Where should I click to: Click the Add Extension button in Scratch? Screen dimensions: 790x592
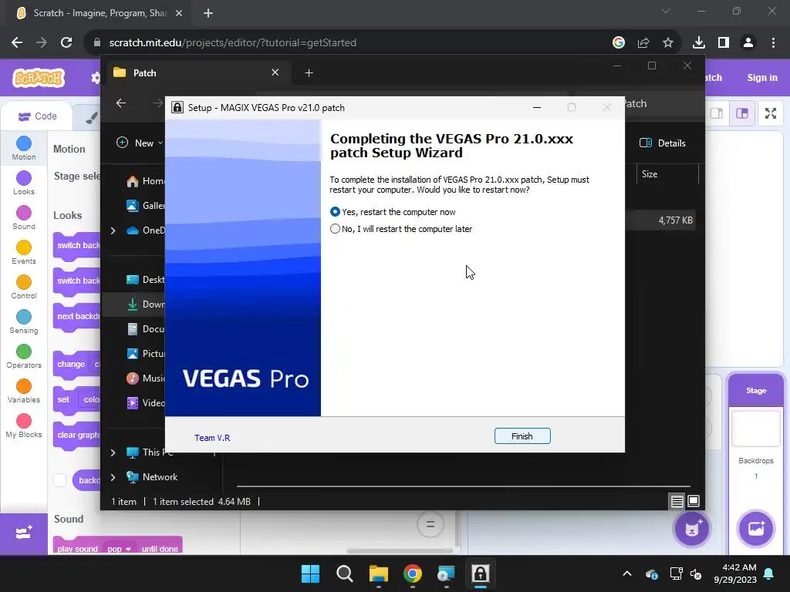pyautogui.click(x=24, y=533)
